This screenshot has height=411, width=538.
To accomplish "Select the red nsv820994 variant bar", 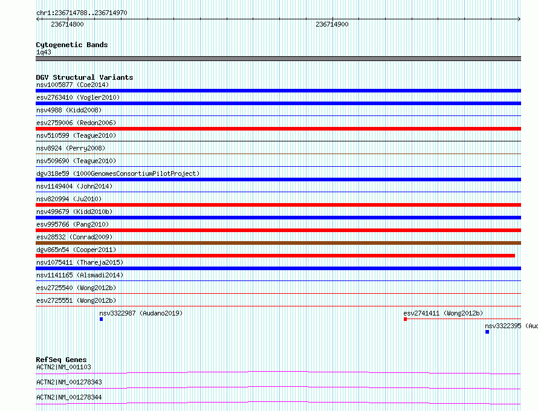I will [x=278, y=205].
